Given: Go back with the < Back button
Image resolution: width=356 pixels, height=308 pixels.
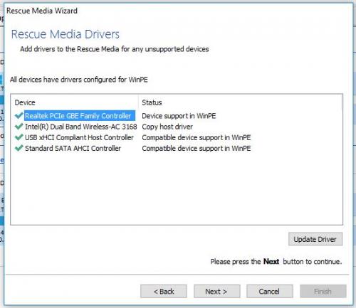Looking at the screenshot, I should [164, 291].
